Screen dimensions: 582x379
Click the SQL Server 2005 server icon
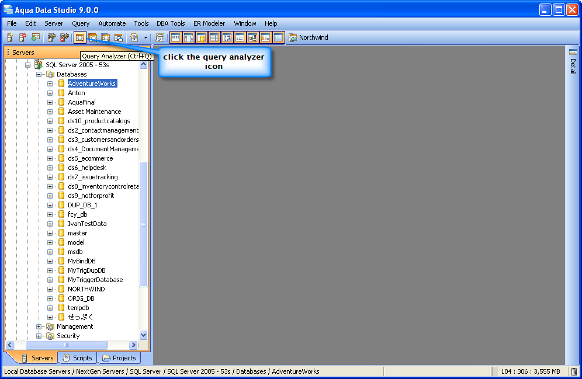point(39,65)
